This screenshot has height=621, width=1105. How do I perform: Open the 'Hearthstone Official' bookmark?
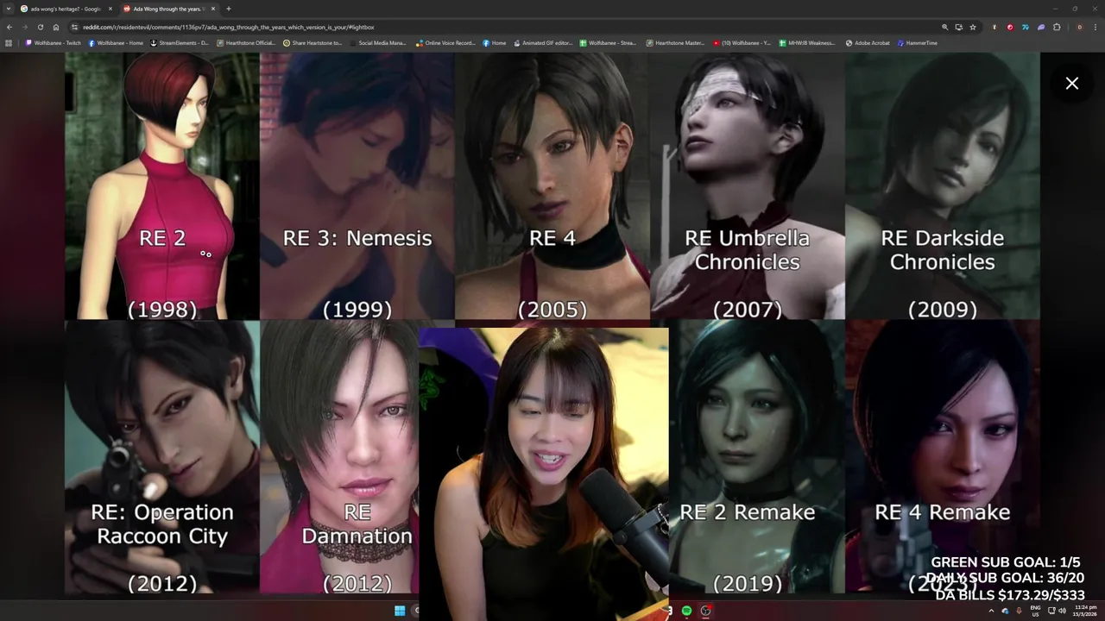(x=246, y=42)
